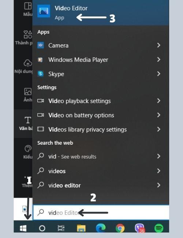Click the Video on battery options icon
The image size is (183, 238).
(41, 115)
